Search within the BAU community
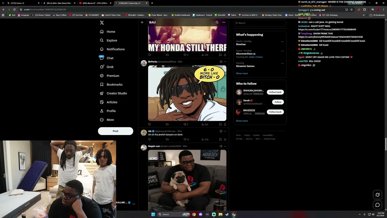Viewport: 387px width, 218px height. pos(217,22)
